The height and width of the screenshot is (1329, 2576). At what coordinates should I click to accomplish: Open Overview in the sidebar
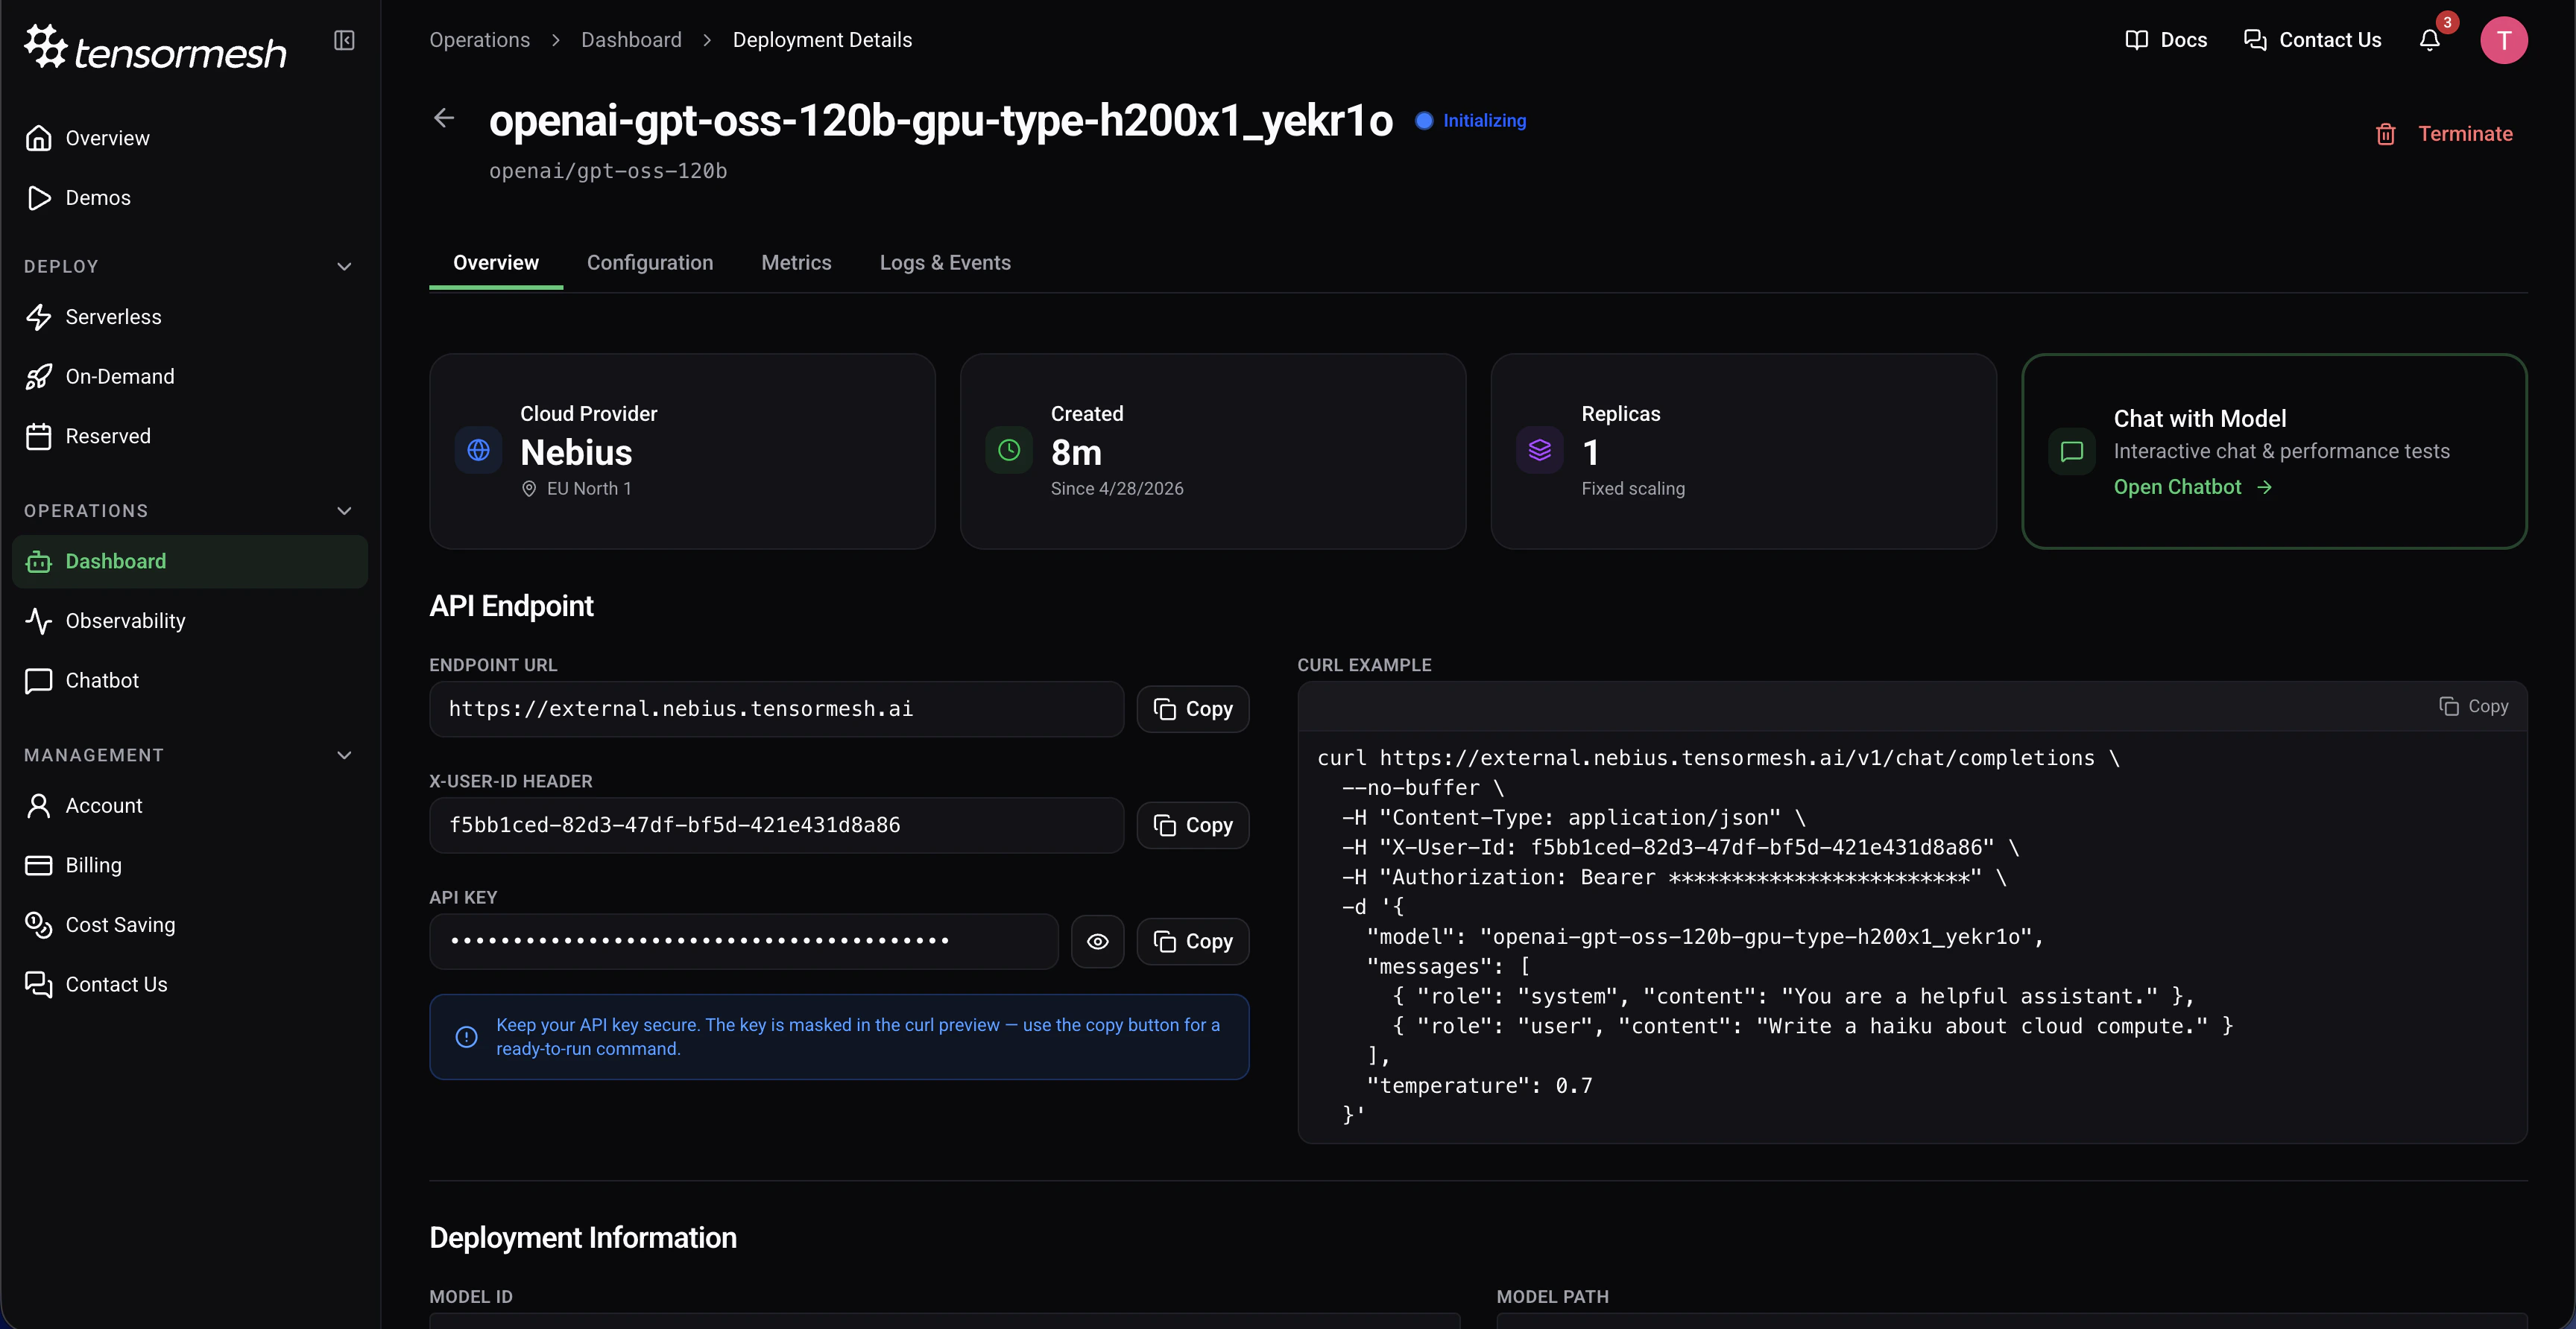coord(190,138)
